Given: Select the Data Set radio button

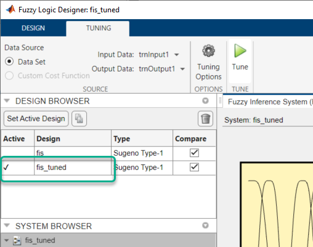Looking at the screenshot, I should [x=9, y=62].
